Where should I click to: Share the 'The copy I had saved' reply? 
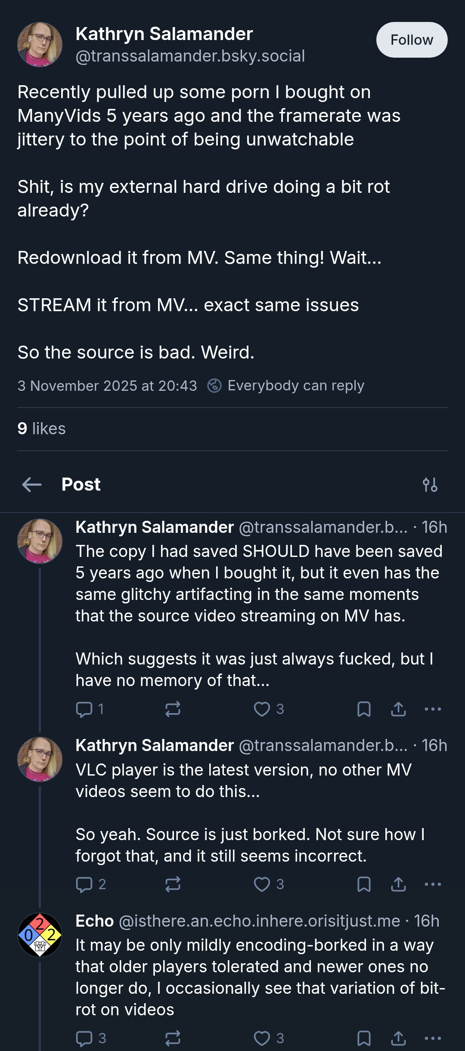click(x=398, y=709)
